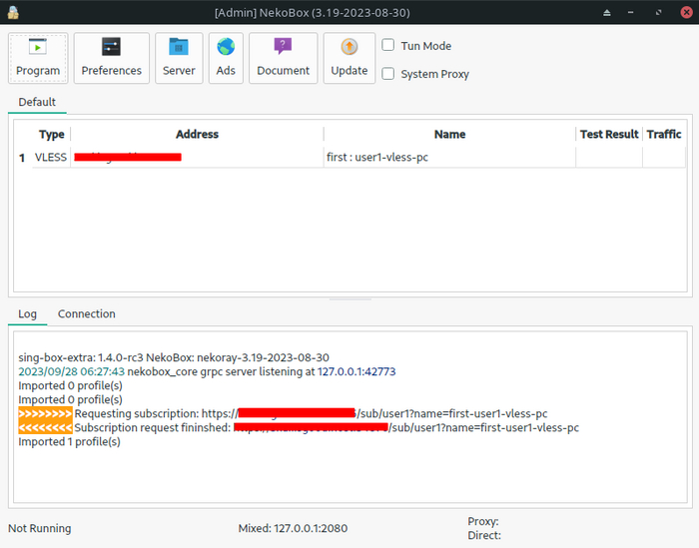Open Preferences from the toolbar
The width and height of the screenshot is (699, 548).
(x=112, y=58)
